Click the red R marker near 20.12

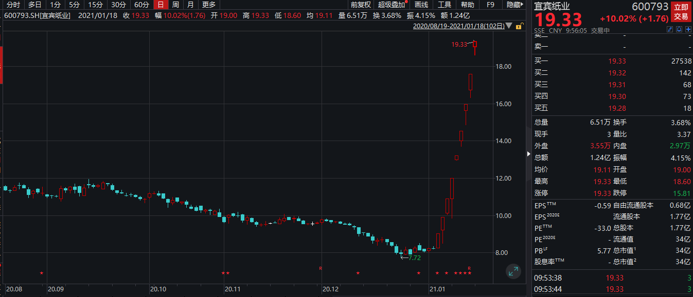pyautogui.click(x=321, y=268)
